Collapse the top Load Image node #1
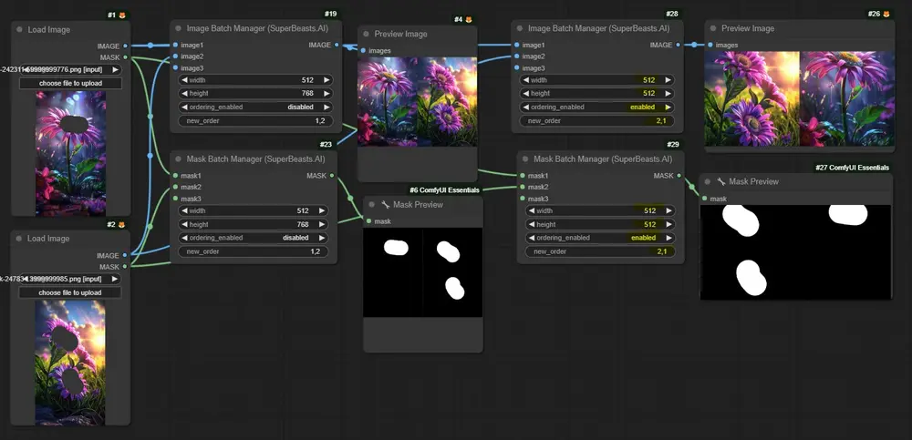This screenshot has width=912, height=440. pos(20,30)
